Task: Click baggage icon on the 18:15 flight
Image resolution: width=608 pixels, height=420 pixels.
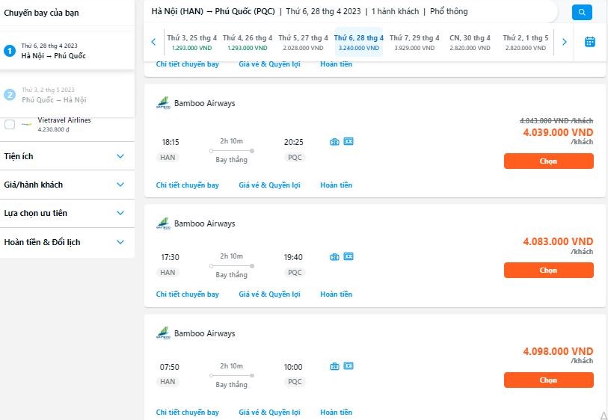Action: pos(334,141)
